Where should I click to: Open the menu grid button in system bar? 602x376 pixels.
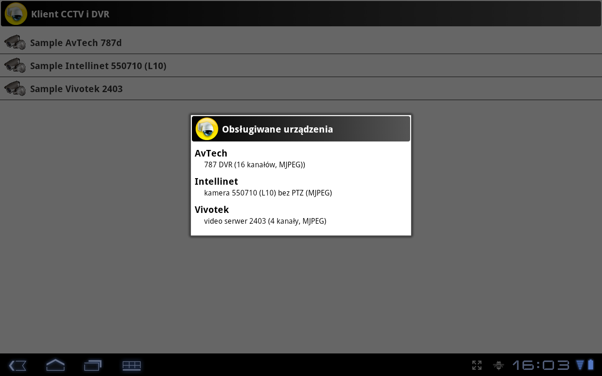pos(132,365)
